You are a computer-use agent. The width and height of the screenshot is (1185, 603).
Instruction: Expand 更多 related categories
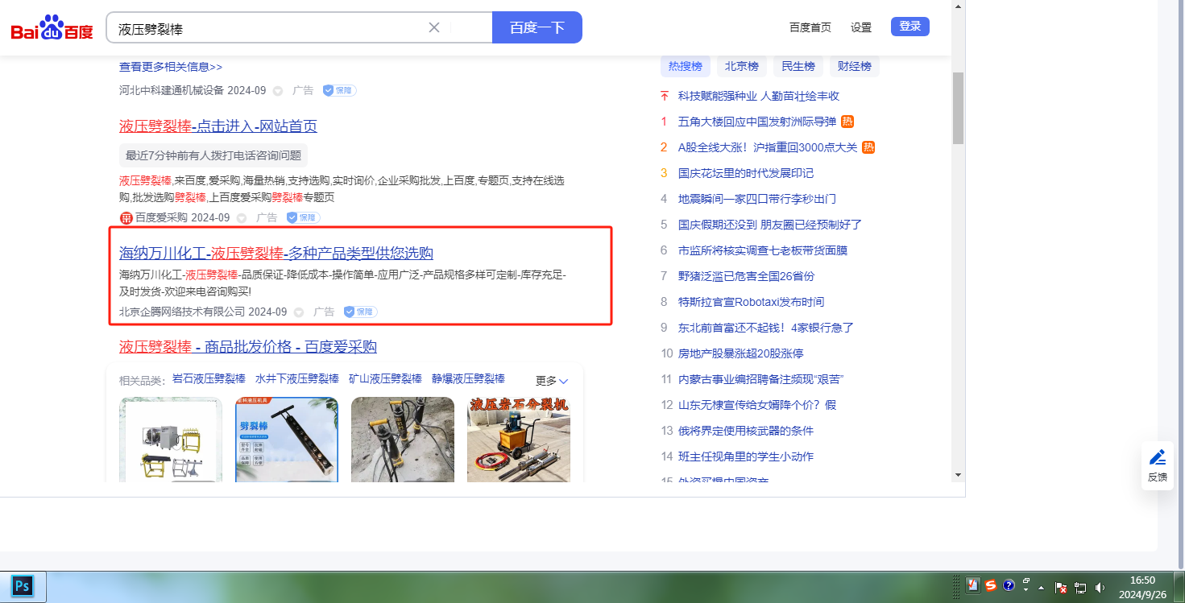coord(552,380)
